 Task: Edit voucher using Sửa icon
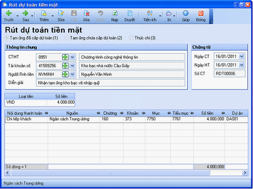tap(61, 13)
